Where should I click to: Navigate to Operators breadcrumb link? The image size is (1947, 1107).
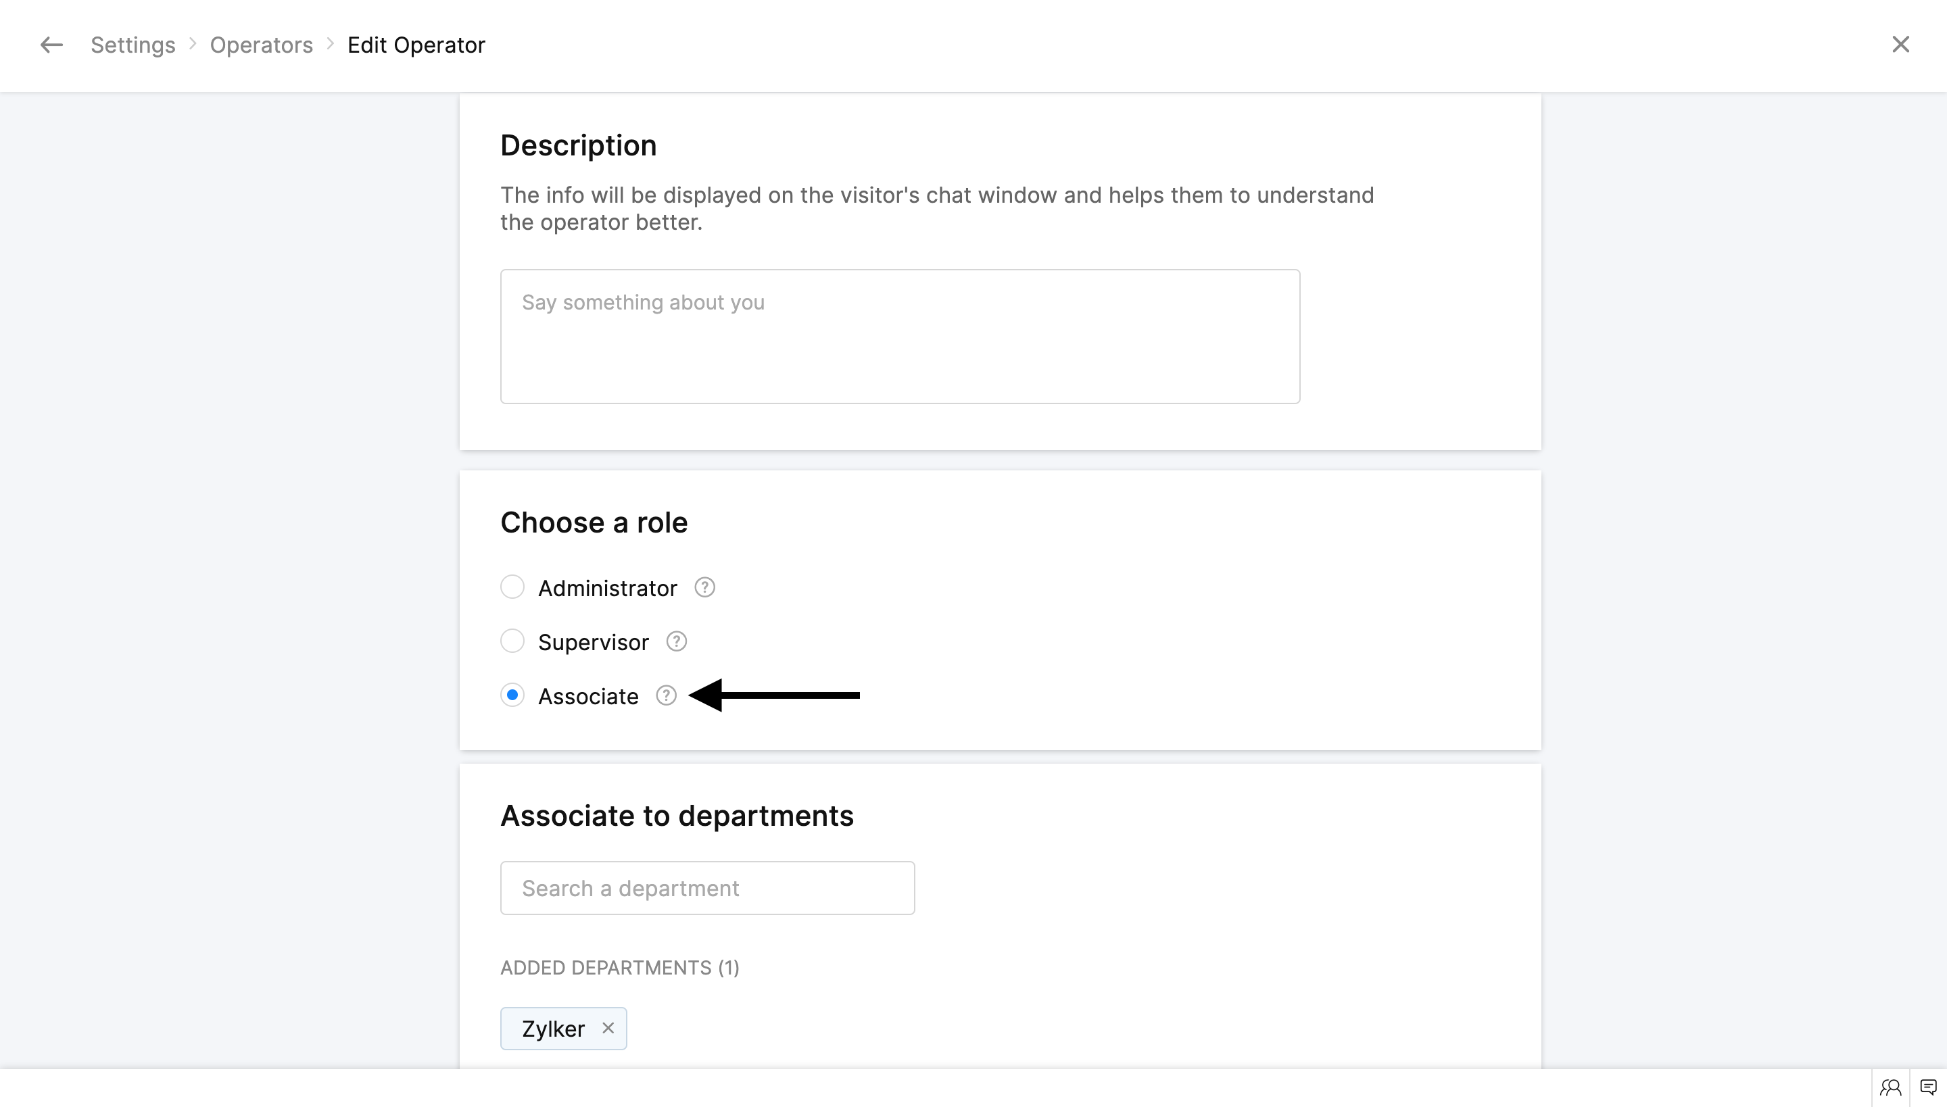pyautogui.click(x=261, y=45)
